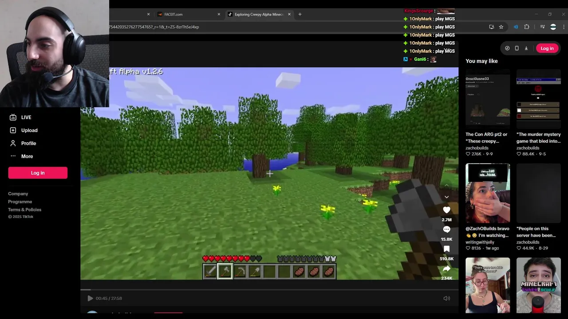Click the Minecraft video frame area
The image size is (568, 319).
(x=269, y=174)
